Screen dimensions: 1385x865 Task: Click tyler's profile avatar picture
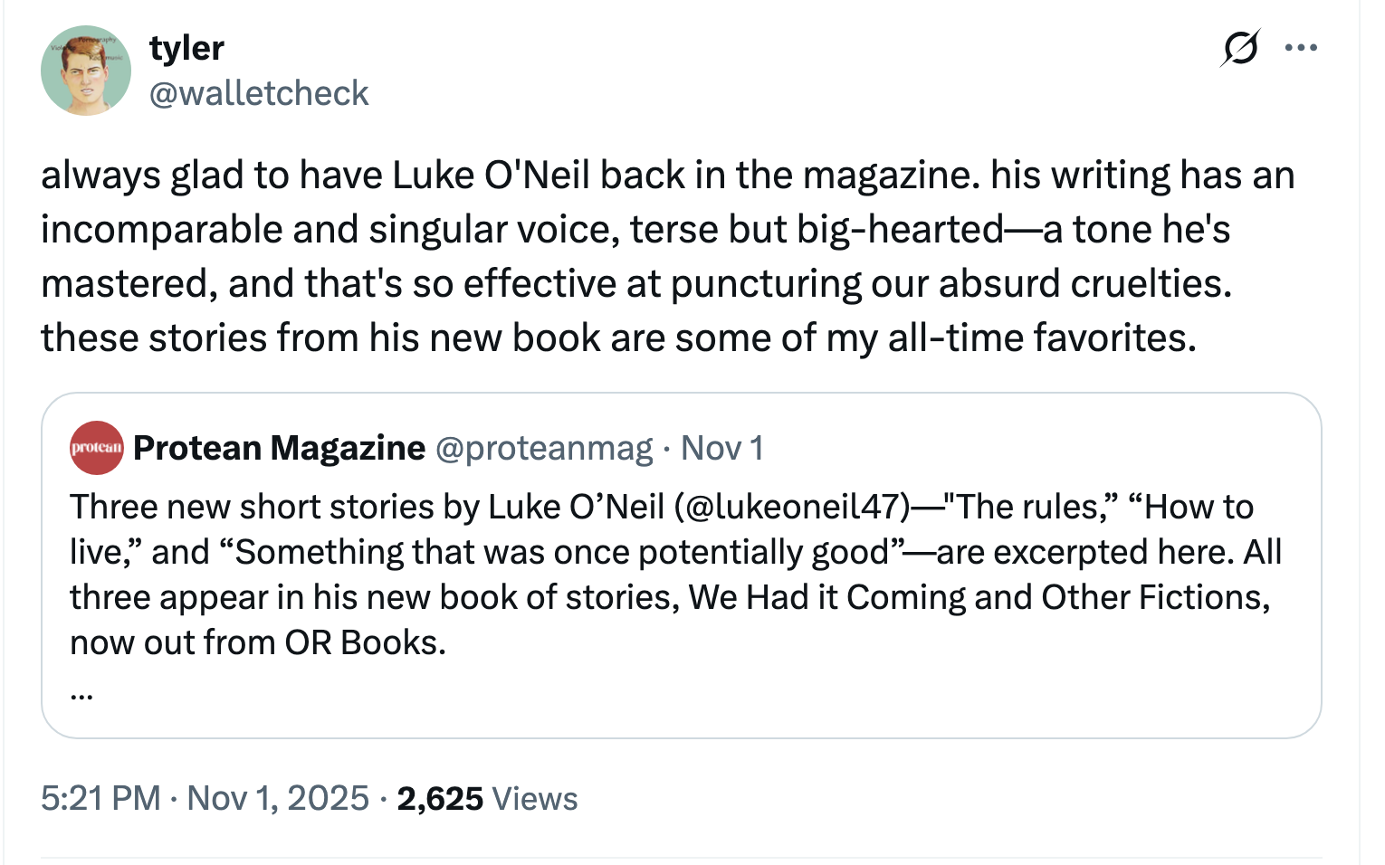pos(86,71)
